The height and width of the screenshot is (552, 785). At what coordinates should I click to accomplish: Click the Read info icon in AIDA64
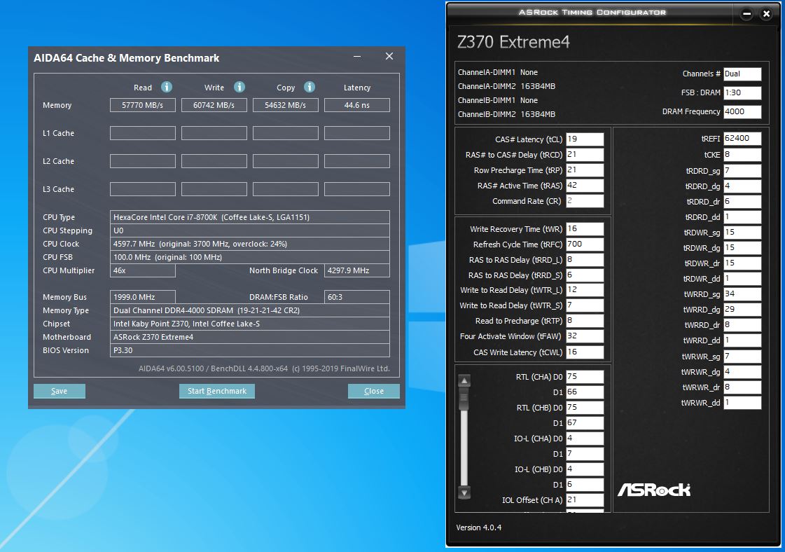[x=167, y=87]
